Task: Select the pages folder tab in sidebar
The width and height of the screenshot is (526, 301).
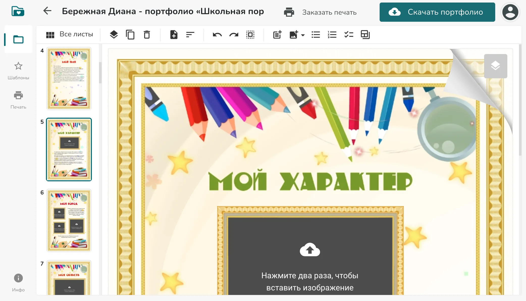Action: [18, 39]
